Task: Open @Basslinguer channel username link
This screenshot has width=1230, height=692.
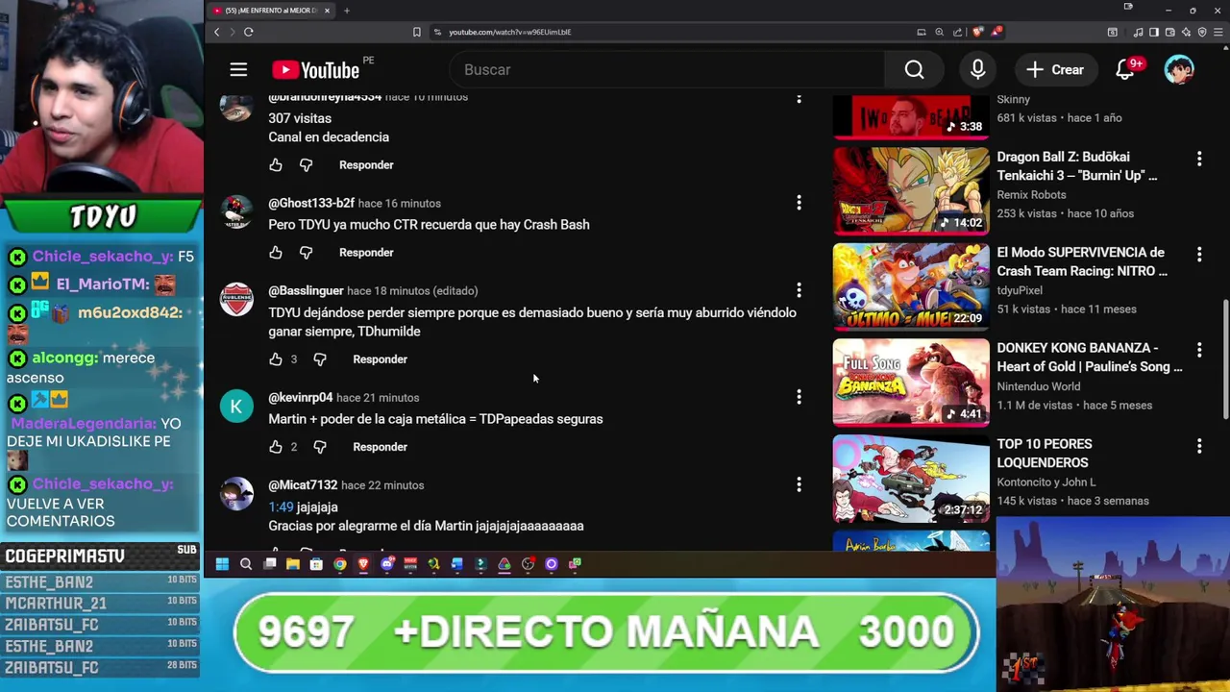Action: (x=306, y=290)
